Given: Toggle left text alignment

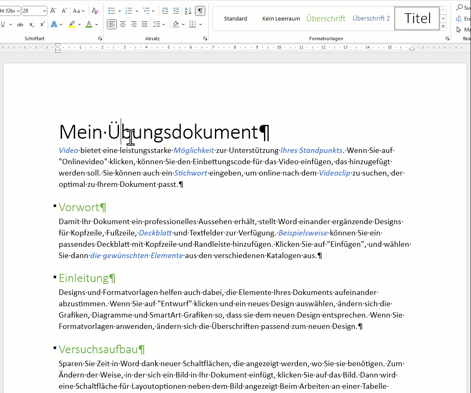Looking at the screenshot, I should tap(112, 24).
